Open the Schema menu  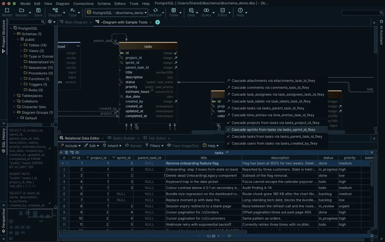[104, 4]
